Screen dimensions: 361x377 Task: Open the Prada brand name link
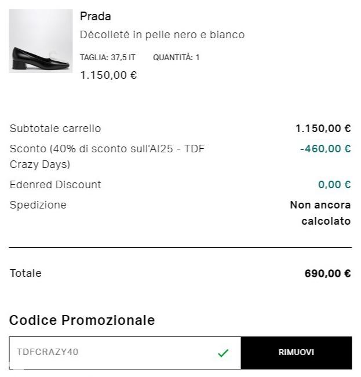coord(96,16)
